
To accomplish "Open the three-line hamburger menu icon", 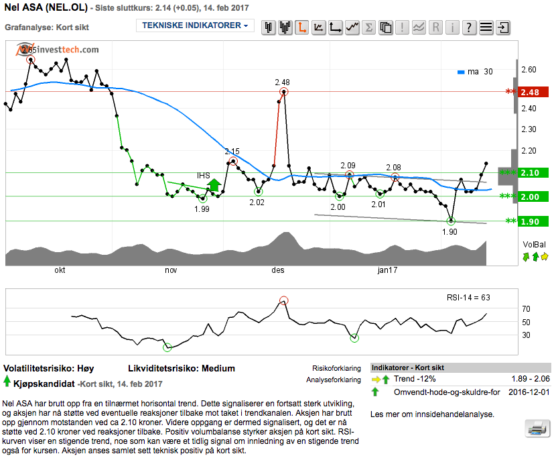I will point(486,27).
